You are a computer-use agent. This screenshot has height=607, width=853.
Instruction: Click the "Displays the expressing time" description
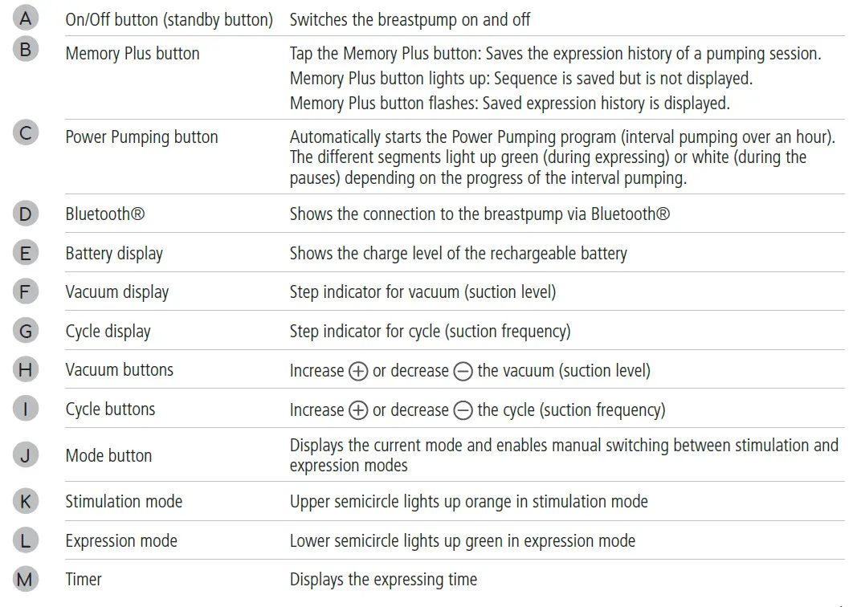click(383, 579)
